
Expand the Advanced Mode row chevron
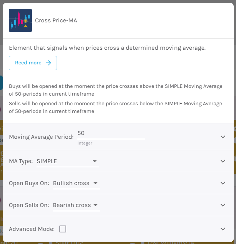click(x=223, y=229)
